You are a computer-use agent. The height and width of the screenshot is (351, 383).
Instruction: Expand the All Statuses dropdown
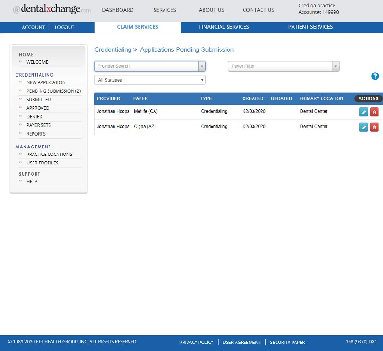point(150,80)
